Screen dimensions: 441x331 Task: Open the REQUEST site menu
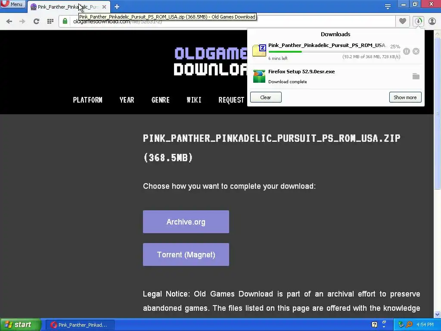pos(231,100)
